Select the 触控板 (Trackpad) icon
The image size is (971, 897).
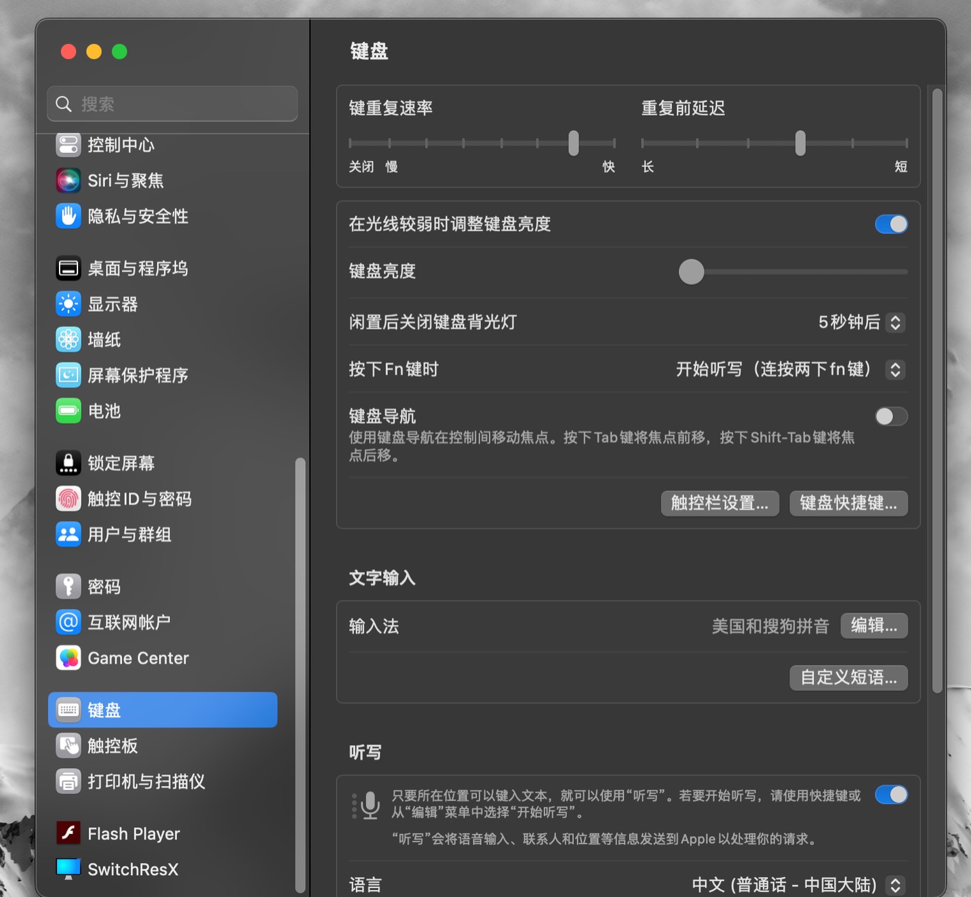(69, 745)
